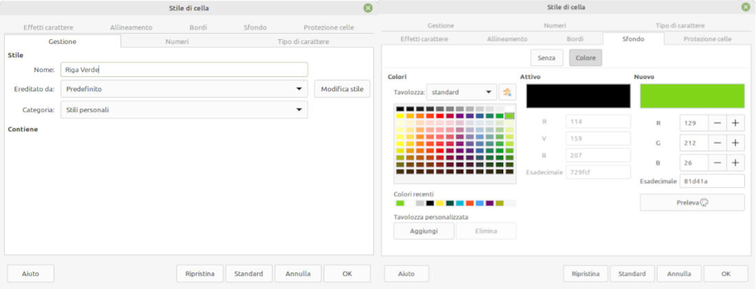Open Allineamento tab in left dialog
Image resolution: width=756 pixels, height=289 pixels.
click(x=131, y=27)
